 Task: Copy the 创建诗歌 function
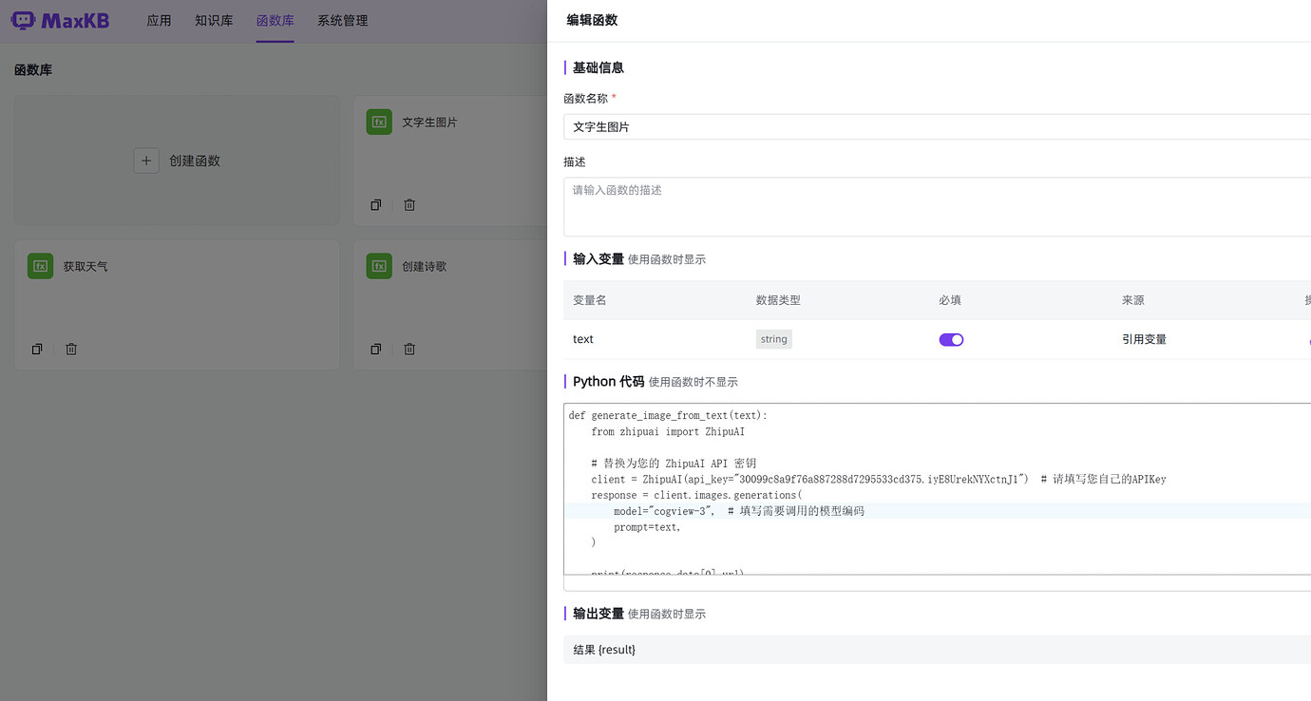click(x=376, y=349)
